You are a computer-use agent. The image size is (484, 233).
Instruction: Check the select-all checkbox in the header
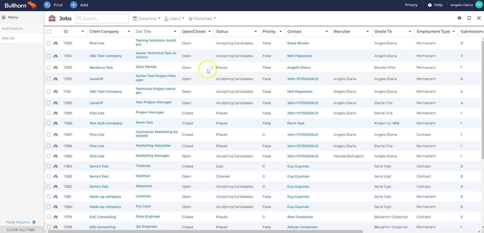click(x=49, y=31)
